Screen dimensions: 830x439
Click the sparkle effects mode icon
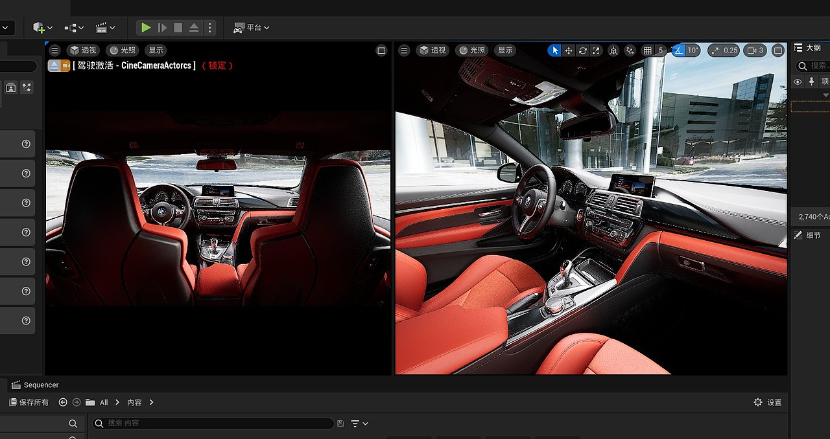(27, 87)
